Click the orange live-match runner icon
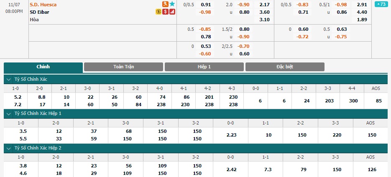The image size is (391, 177). pyautogui.click(x=165, y=4)
